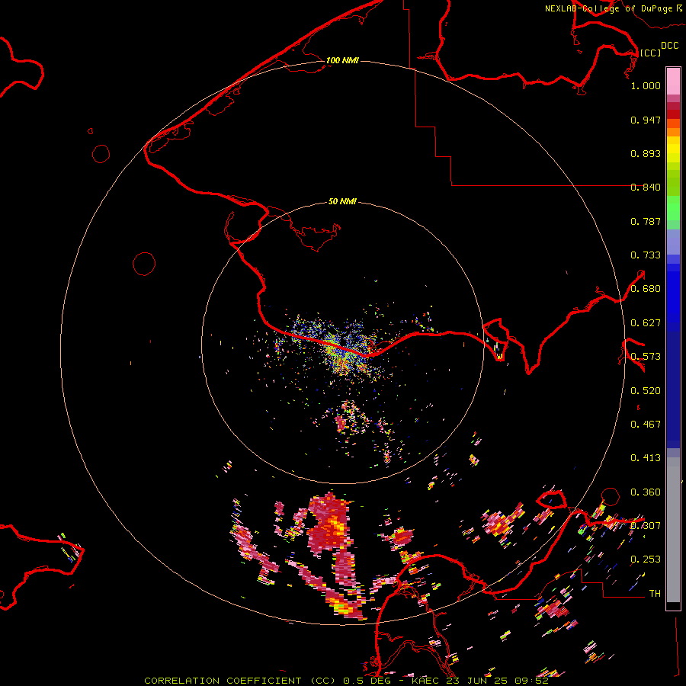
Task: Click the 1.000 scale value
Action: pyautogui.click(x=646, y=85)
